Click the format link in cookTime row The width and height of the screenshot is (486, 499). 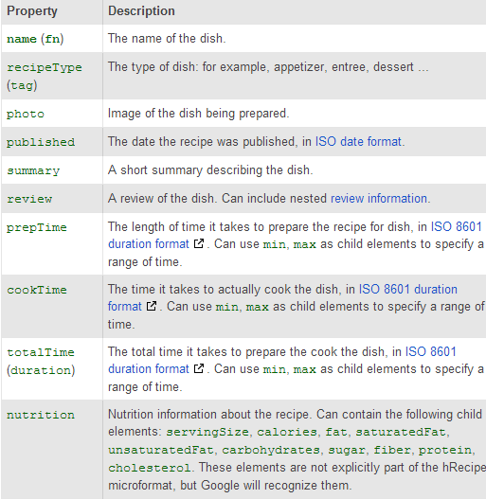tap(124, 307)
